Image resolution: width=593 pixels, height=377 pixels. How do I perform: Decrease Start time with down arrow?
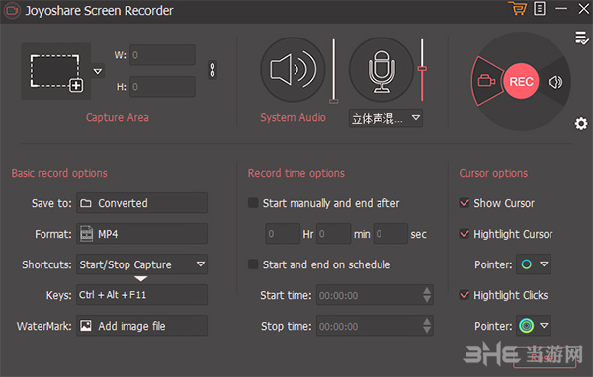427,300
